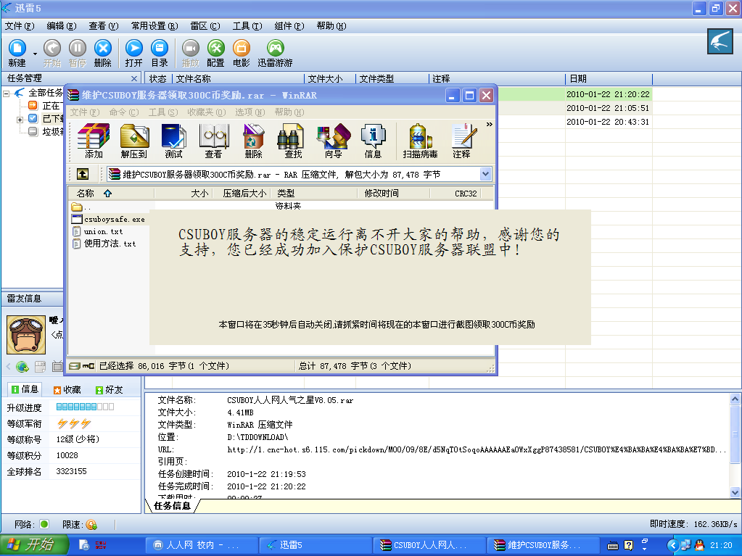This screenshot has width=742, height=556.
Task: Close the 任务管理 panel with its X
Action: [134, 78]
